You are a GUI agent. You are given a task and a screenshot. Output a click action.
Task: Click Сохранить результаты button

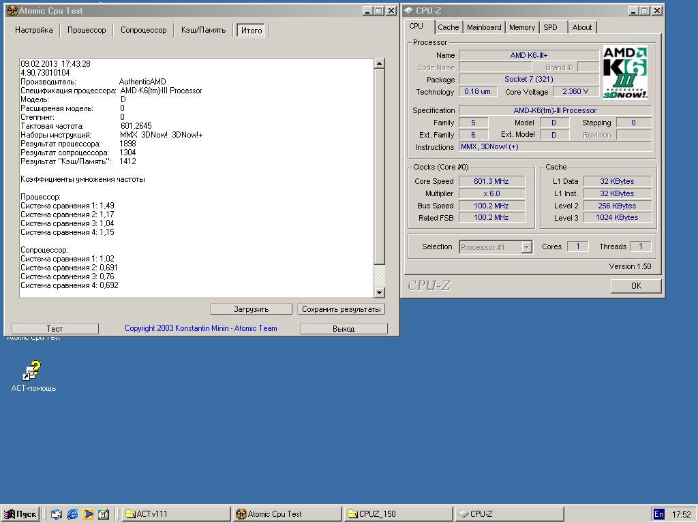point(342,309)
